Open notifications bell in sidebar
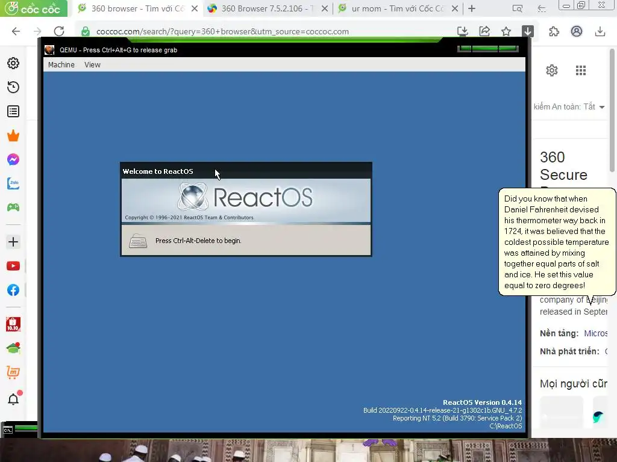 [x=13, y=399]
